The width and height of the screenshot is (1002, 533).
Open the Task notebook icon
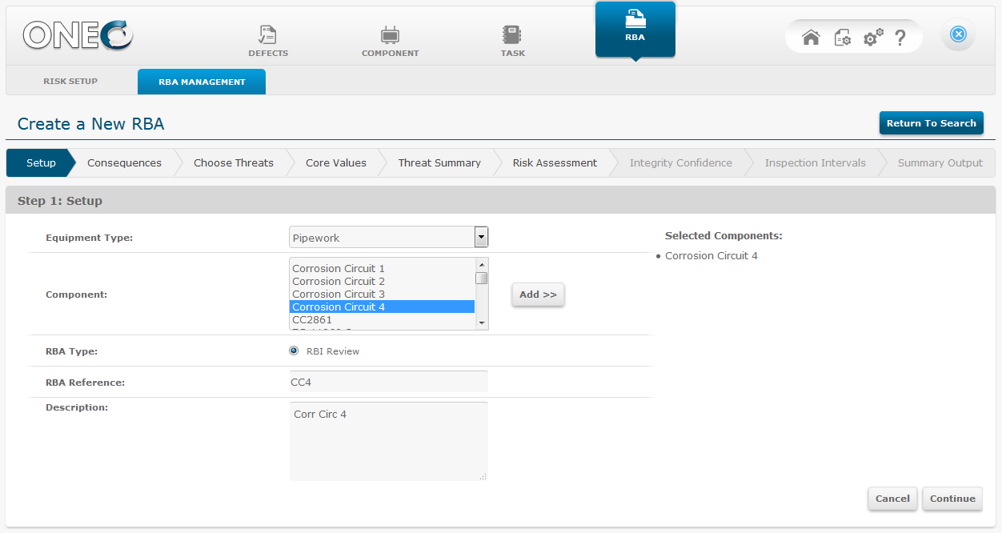(512, 36)
